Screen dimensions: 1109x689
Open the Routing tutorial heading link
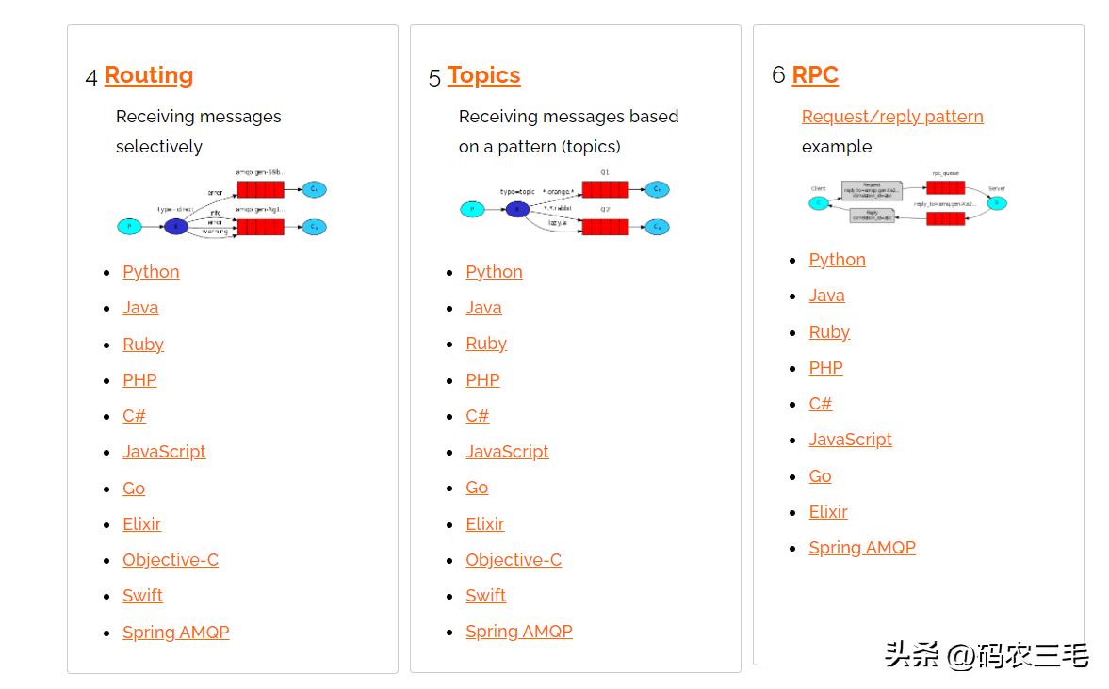tap(149, 75)
